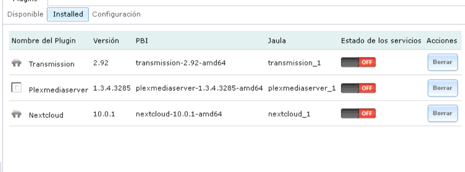Select the Transmission plugin name

coord(52,64)
